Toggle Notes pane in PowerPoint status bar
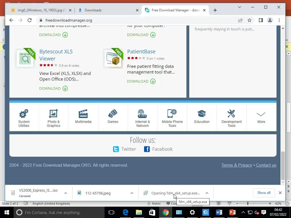Image resolution: width=291 pixels, height=218 pixels. (154, 204)
